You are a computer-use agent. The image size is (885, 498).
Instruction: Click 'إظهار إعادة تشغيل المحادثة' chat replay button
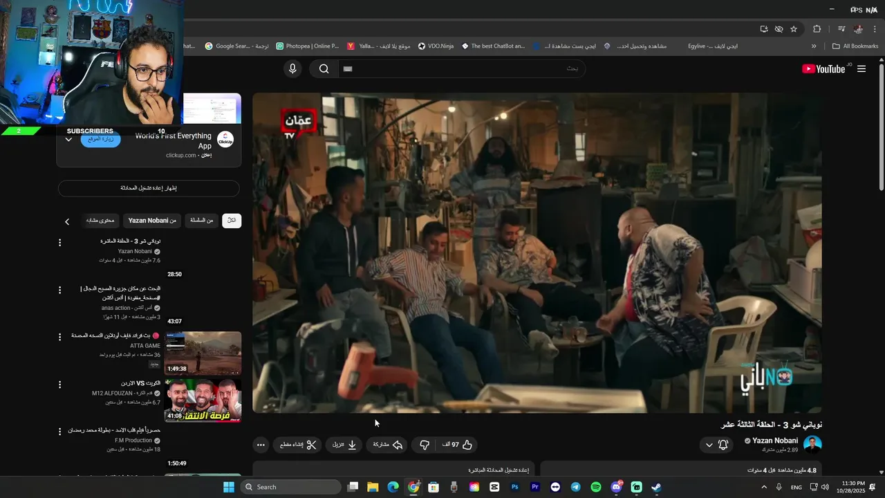click(149, 188)
